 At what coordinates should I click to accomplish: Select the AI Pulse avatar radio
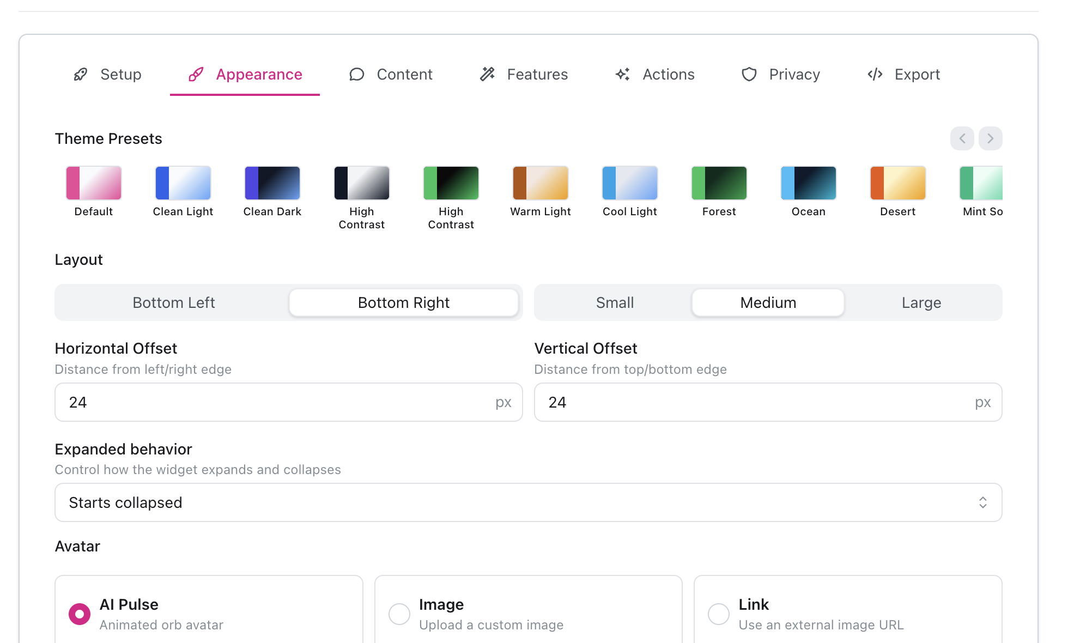80,614
